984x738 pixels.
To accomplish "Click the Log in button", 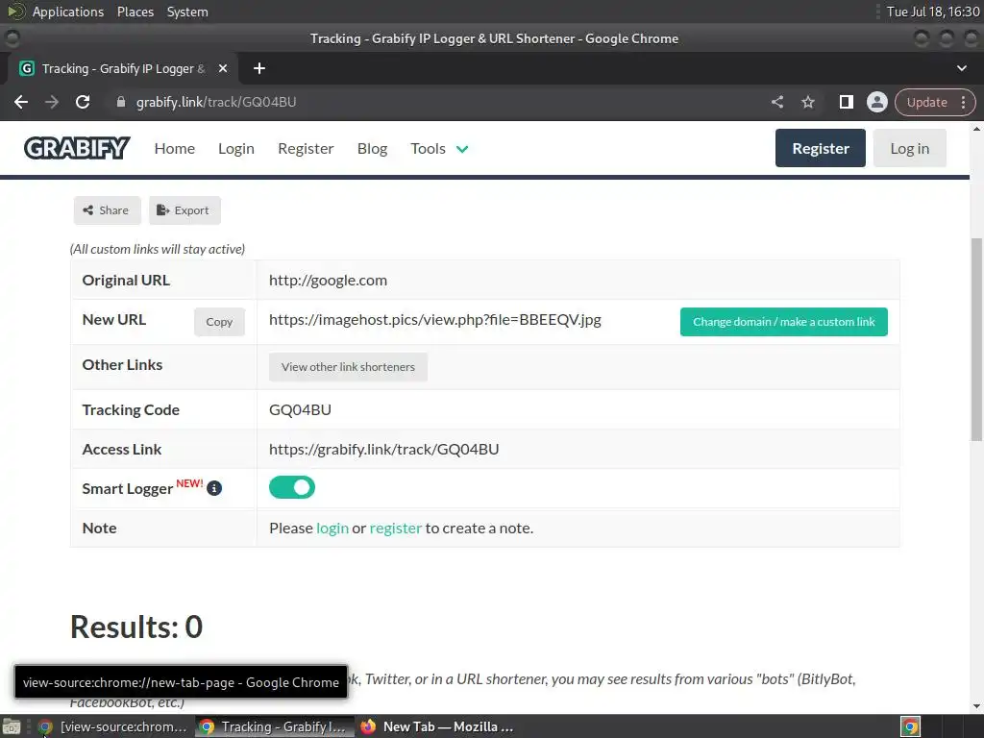I will click(909, 148).
